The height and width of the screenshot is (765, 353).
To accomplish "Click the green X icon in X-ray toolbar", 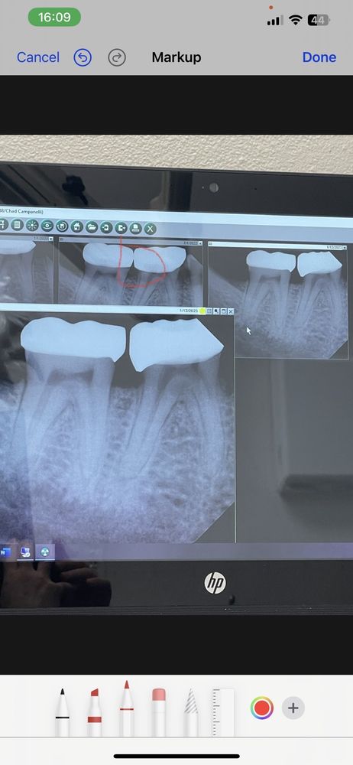I will point(151,228).
